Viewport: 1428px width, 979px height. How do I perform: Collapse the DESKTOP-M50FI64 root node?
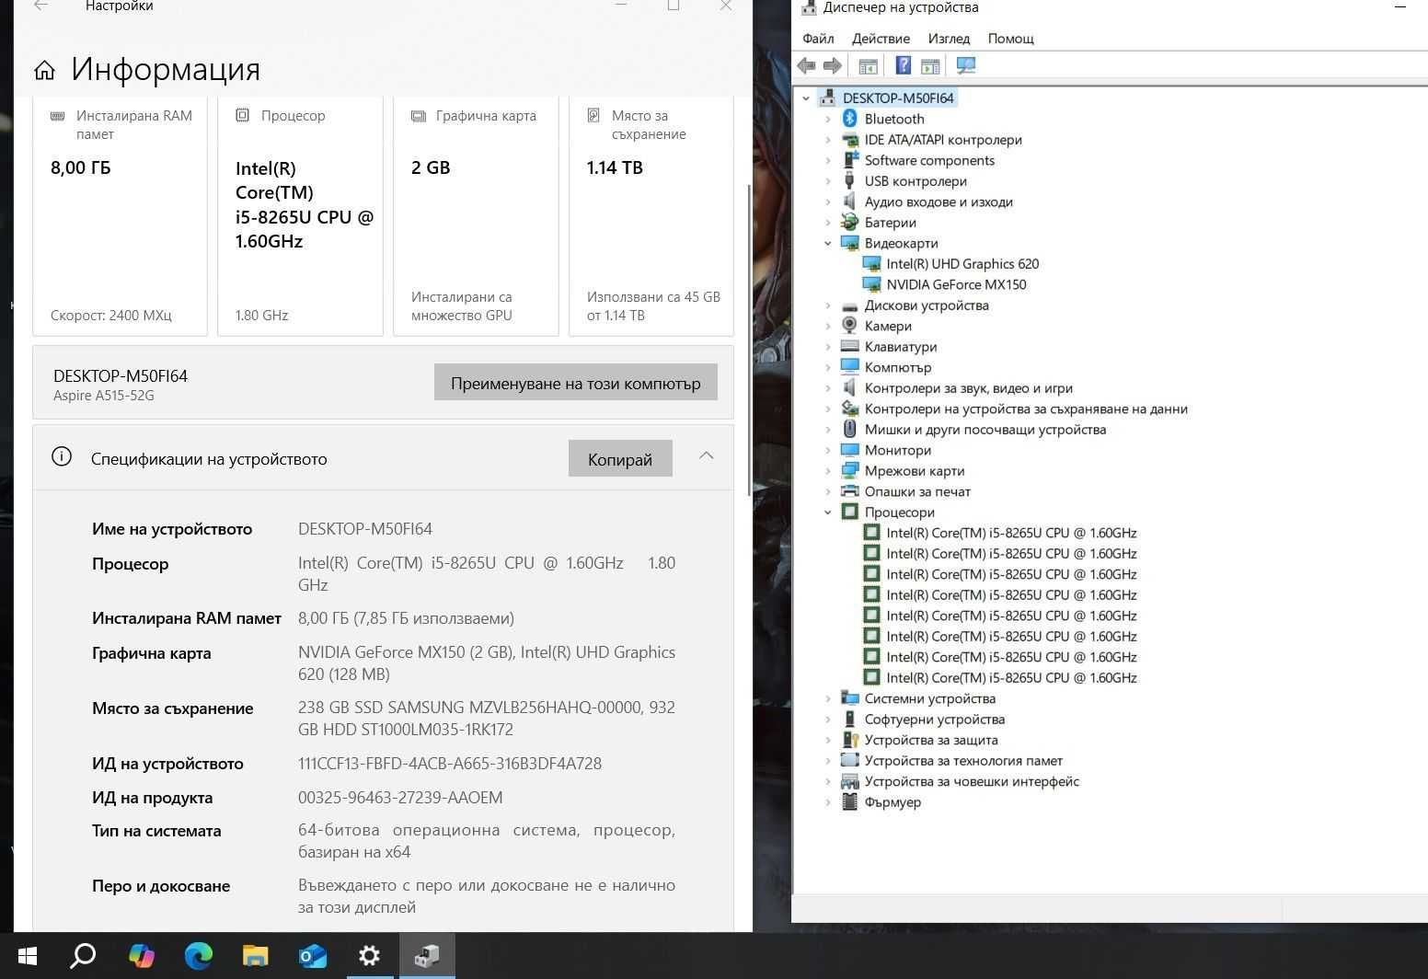806,98
